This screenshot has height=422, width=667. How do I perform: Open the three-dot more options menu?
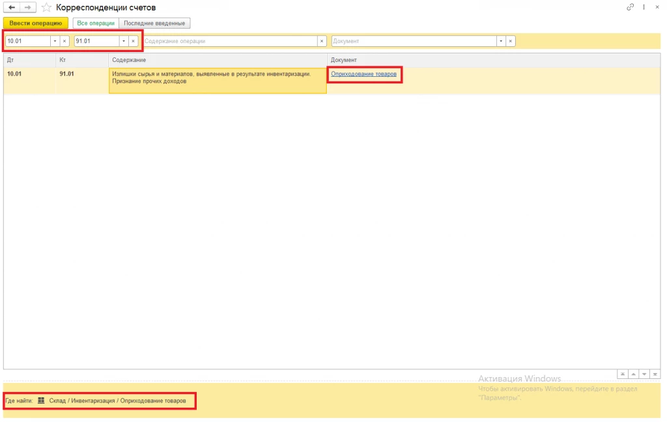click(x=644, y=7)
